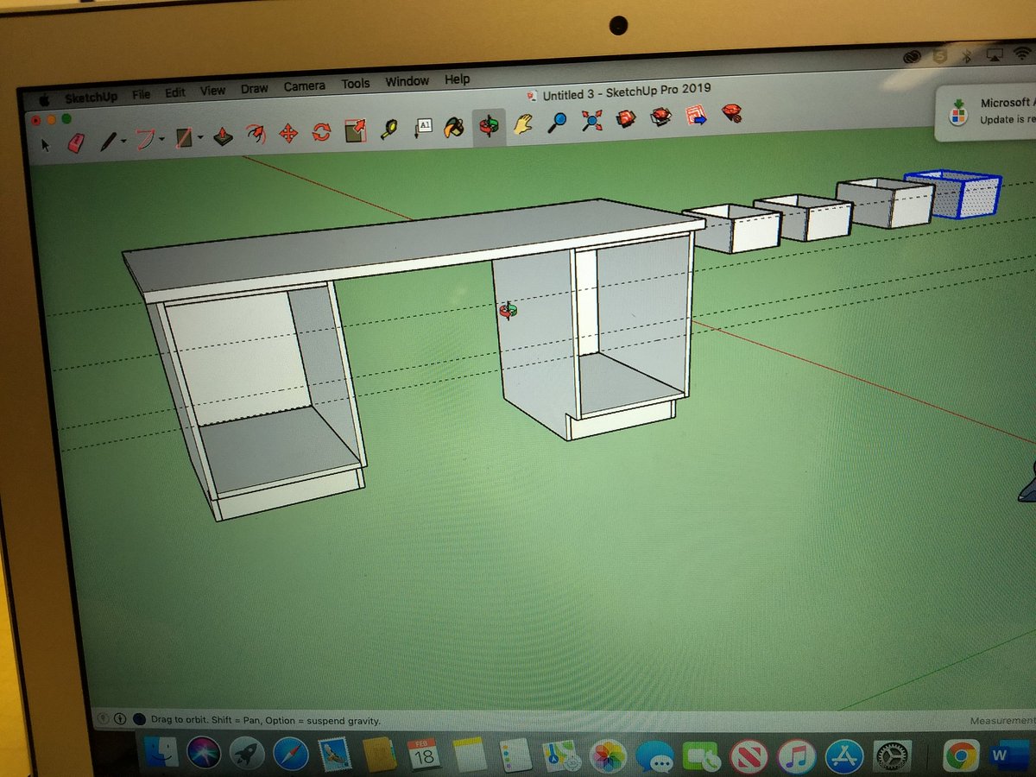Image resolution: width=1036 pixels, height=777 pixels.
Task: Choose the Tape Measure tool
Action: click(389, 129)
